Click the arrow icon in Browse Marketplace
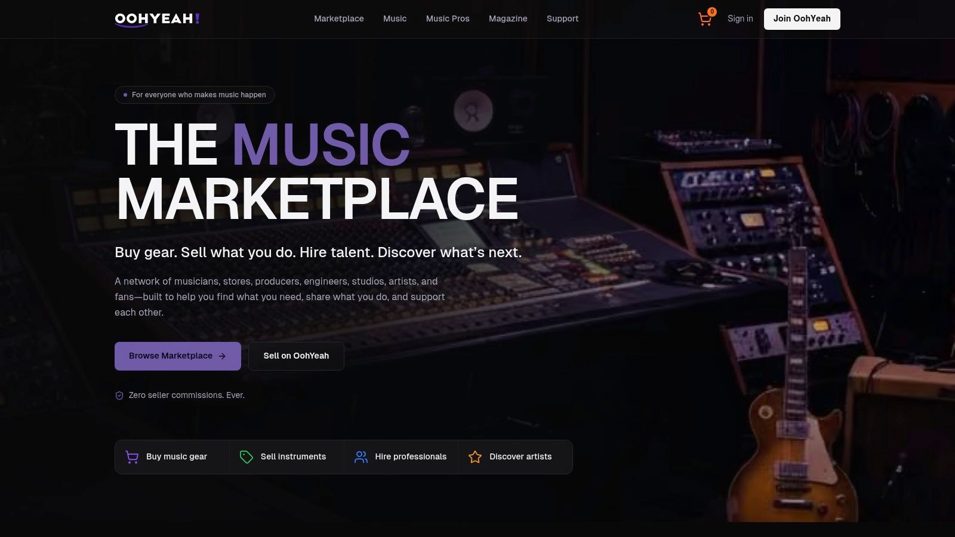 [222, 356]
